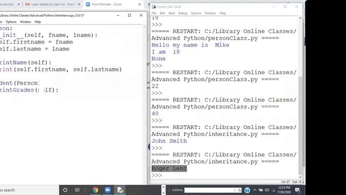This screenshot has height=195, width=346.
Task: Open the Cortana circle button
Action: 65,190
